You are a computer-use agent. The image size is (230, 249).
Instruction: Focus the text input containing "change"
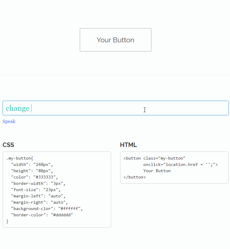point(115,108)
